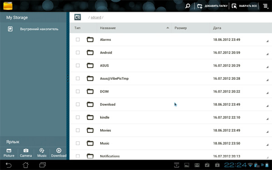Open the Picture shortcut
The image size is (272, 170).
coord(9,153)
